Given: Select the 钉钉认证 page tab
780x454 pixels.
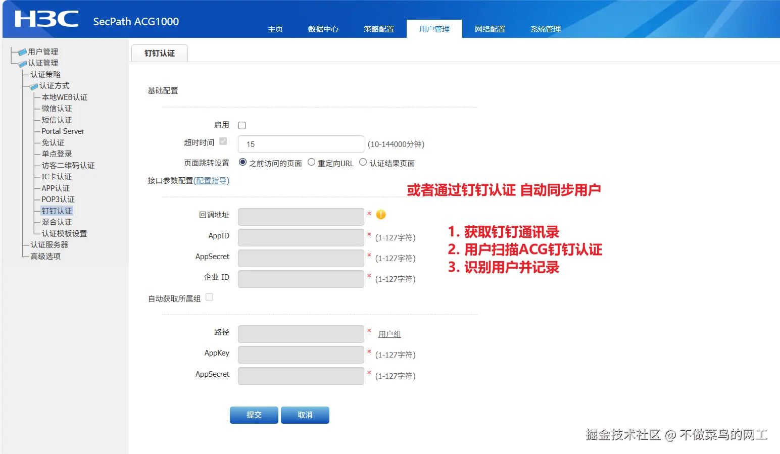Looking at the screenshot, I should 160,53.
